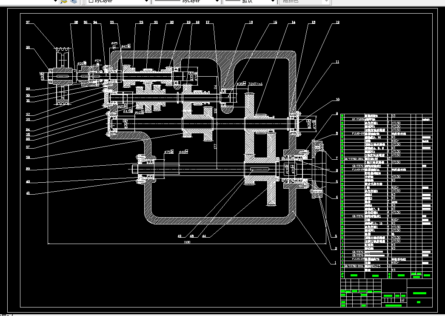Click part callout number 29
The height and width of the screenshot is (316, 445).
[28, 89]
